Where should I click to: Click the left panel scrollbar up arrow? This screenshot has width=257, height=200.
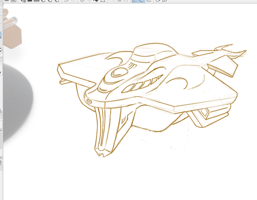click(x=1, y=130)
